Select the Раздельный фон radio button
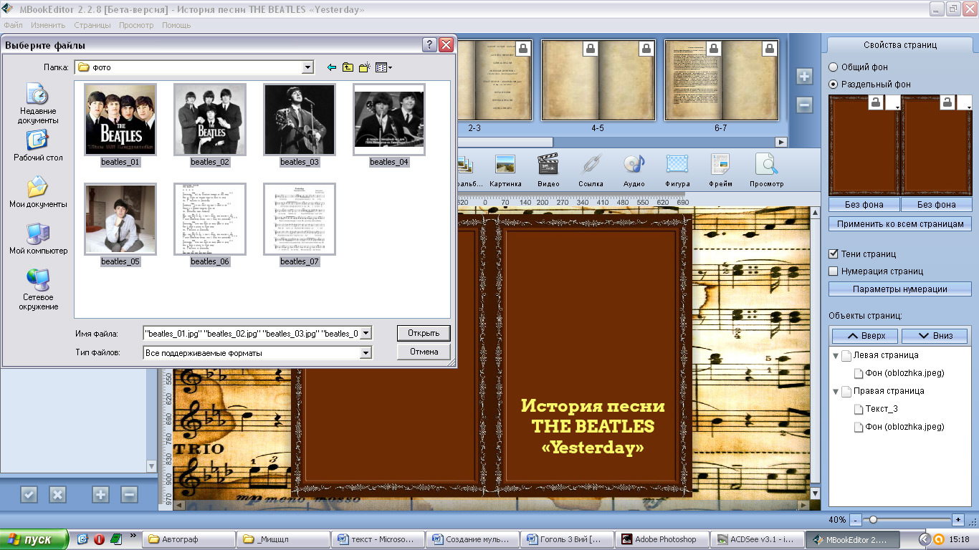 click(833, 85)
